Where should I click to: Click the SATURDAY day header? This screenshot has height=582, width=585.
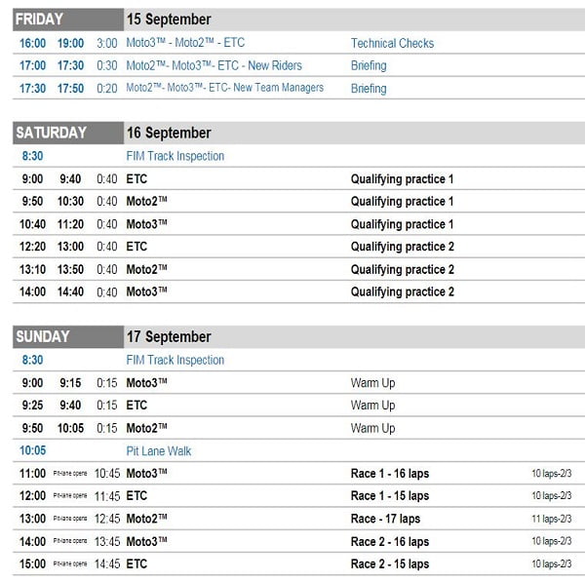51,133
